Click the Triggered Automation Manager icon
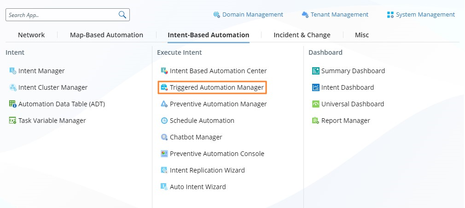Image resolution: width=465 pixels, height=208 pixels. [164, 87]
